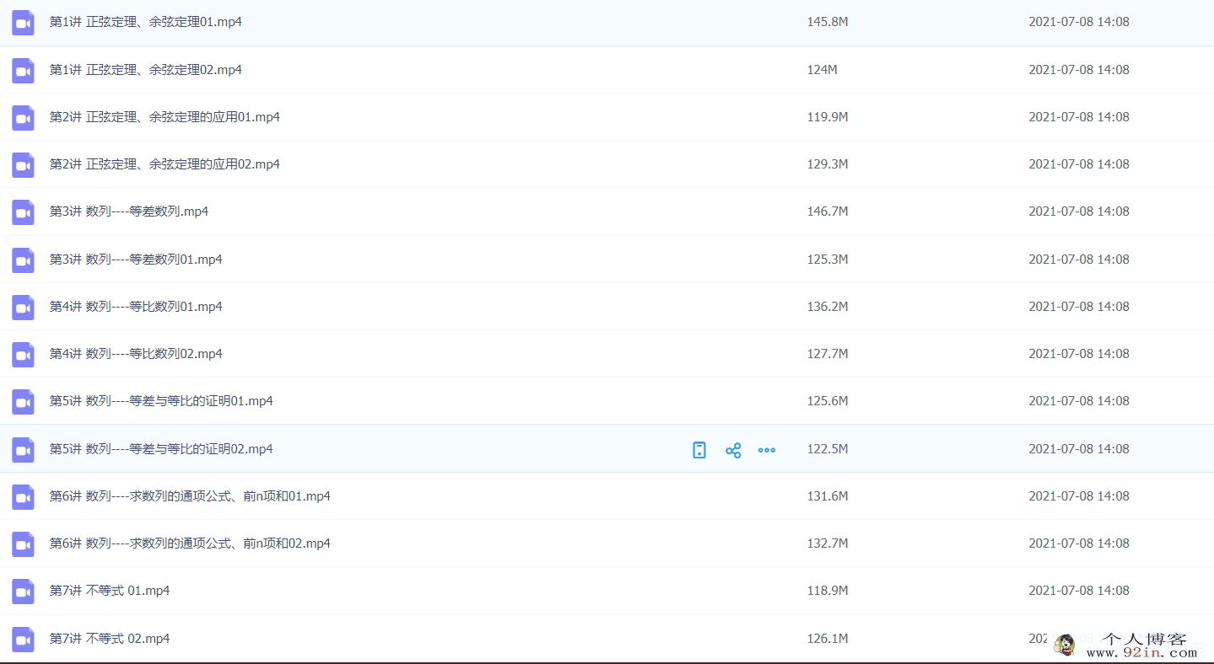
Task: Click the send-to-phone icon on 证明02 row
Action: (x=699, y=450)
